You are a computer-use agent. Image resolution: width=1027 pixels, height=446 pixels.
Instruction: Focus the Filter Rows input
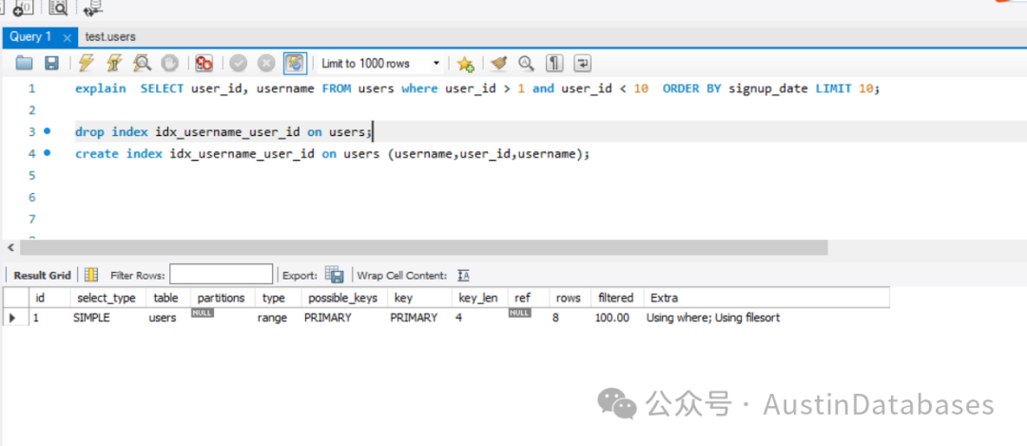pos(222,275)
